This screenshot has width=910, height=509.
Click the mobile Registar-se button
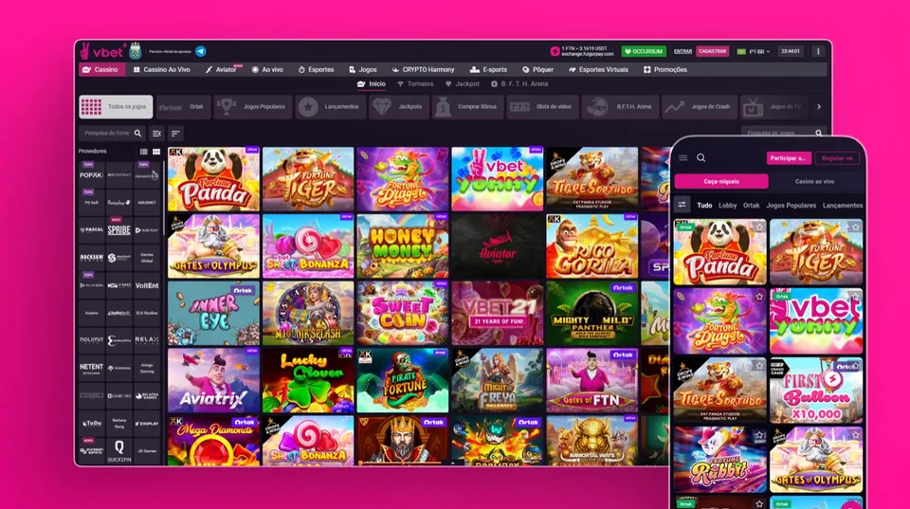coord(837,158)
